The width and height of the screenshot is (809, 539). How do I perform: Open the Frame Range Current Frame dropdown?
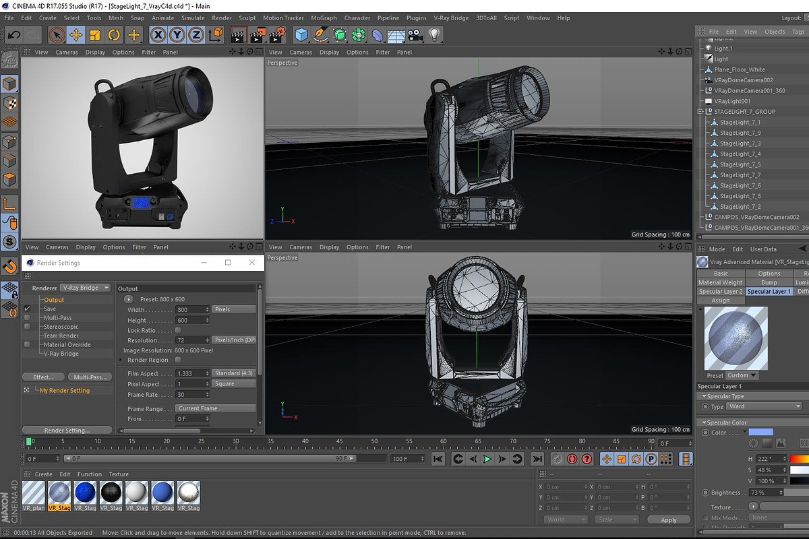coord(216,408)
